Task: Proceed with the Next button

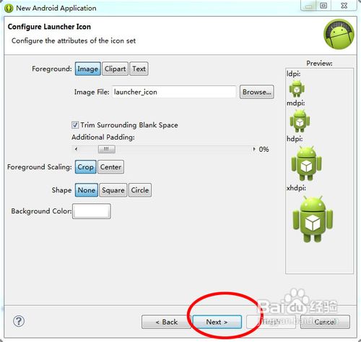Action: [x=217, y=322]
